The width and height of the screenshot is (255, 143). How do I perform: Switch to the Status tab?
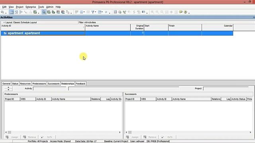tap(15, 84)
